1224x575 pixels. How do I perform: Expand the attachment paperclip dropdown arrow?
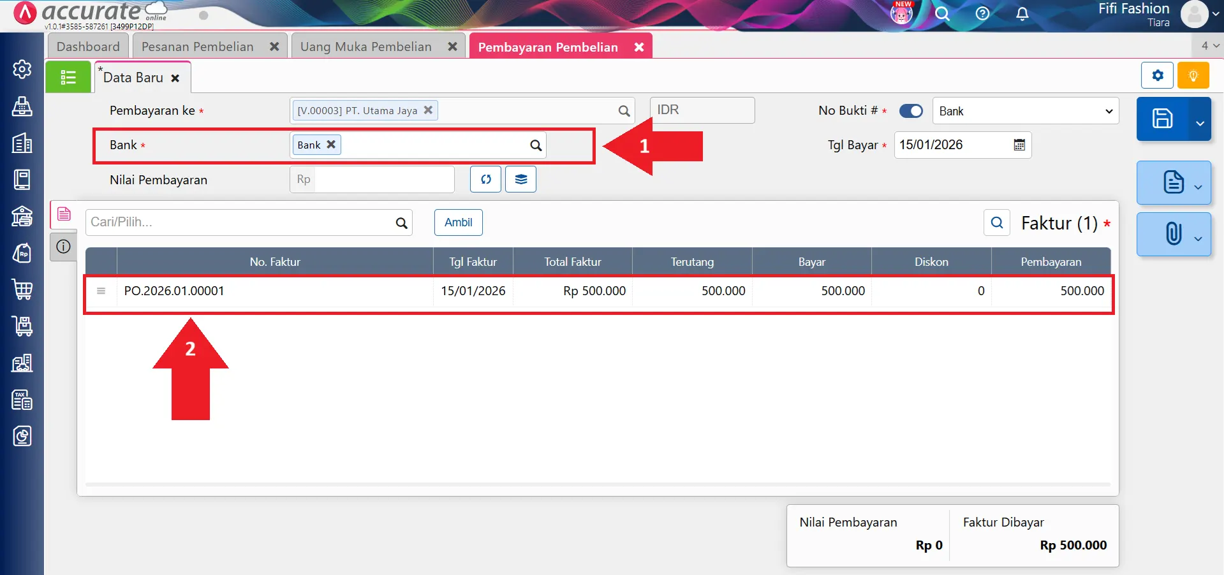(1198, 238)
